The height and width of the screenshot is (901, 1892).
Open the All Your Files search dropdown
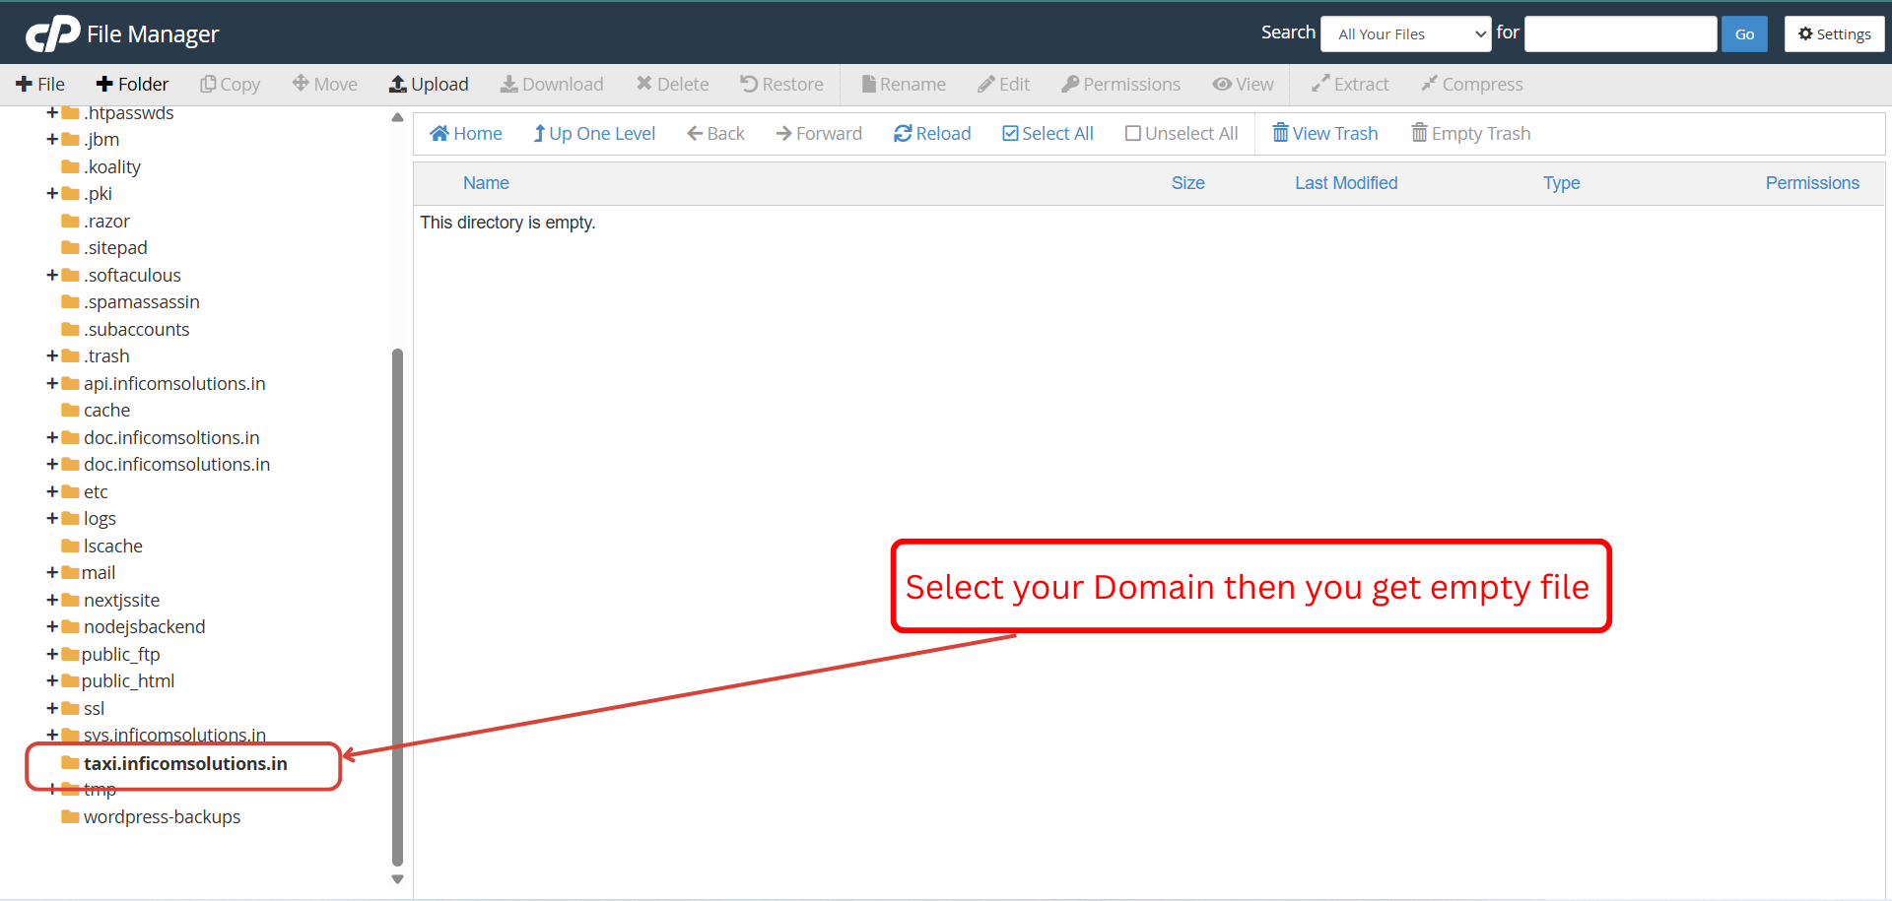tap(1405, 32)
